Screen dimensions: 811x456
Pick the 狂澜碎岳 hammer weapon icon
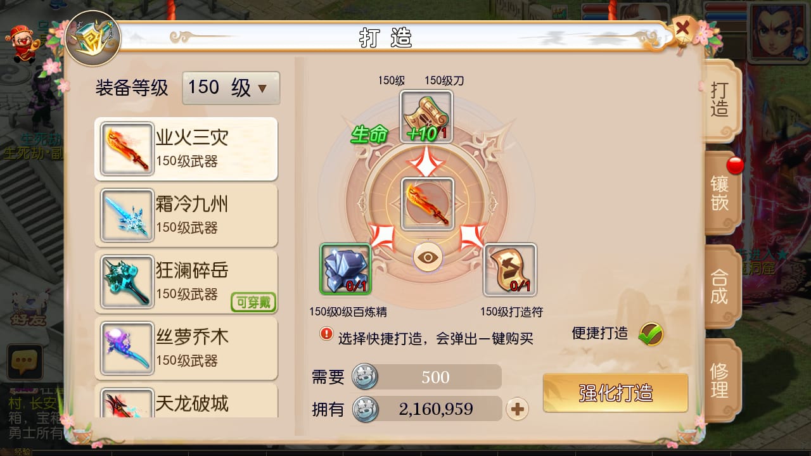pos(127,282)
